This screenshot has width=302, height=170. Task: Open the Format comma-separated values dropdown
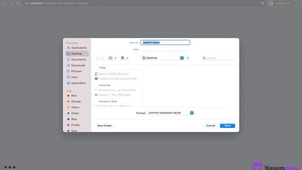170,113
